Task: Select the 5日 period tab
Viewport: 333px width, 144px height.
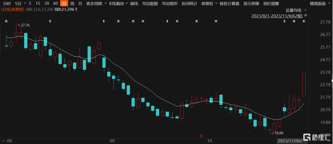Action: tap(18, 4)
